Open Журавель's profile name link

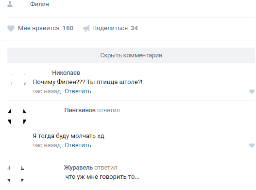tap(78, 168)
